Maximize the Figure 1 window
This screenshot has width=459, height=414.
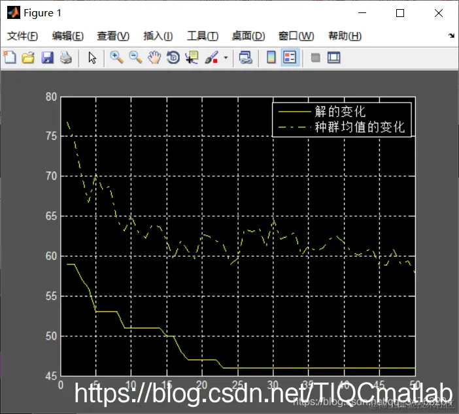pos(400,13)
